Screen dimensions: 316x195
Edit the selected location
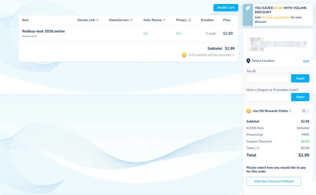pyautogui.click(x=306, y=61)
